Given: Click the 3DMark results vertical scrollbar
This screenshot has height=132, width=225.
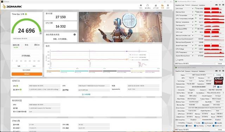Looking at the screenshot, I should pyautogui.click(x=173, y=70).
